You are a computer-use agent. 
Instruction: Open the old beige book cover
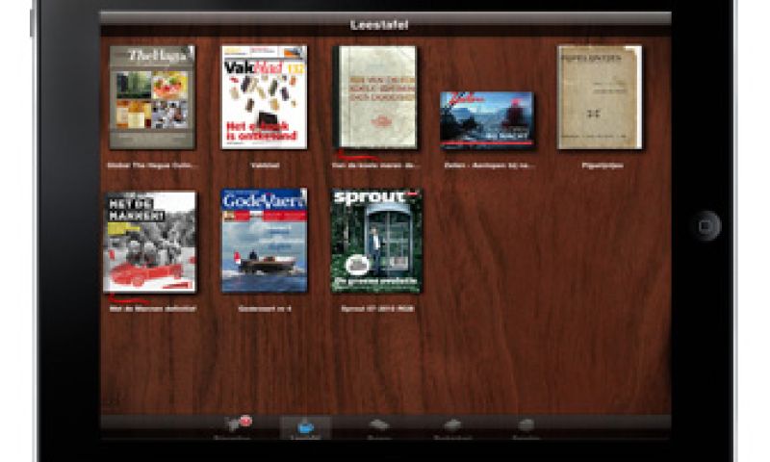[x=375, y=97]
